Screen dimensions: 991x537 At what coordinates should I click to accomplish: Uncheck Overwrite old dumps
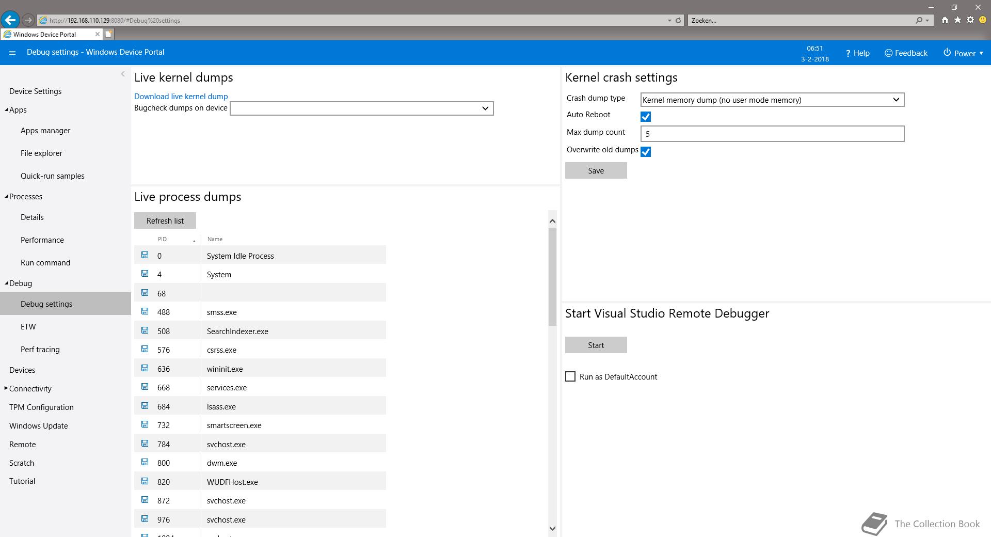click(x=646, y=152)
